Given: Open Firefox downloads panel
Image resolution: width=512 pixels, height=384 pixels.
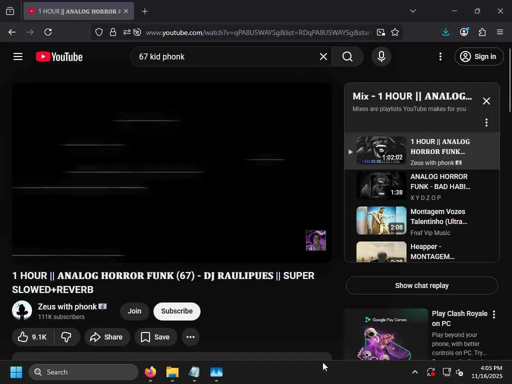Looking at the screenshot, I should pyautogui.click(x=445, y=32).
